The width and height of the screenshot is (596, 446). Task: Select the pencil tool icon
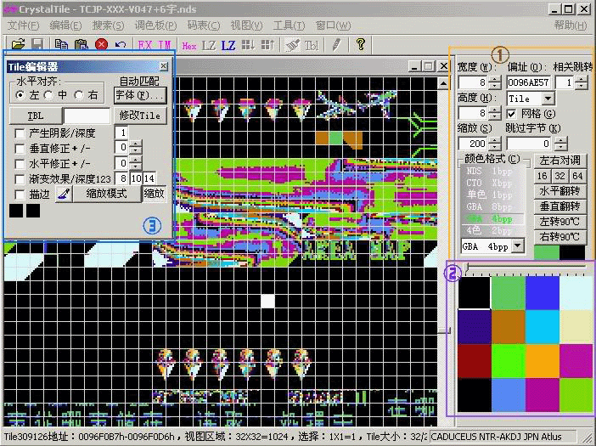click(x=336, y=45)
